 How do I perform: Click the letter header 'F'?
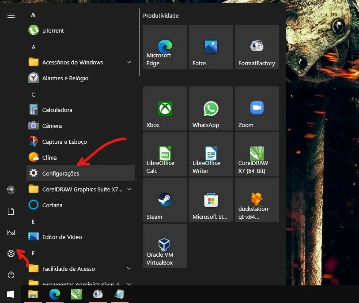[x=33, y=253]
